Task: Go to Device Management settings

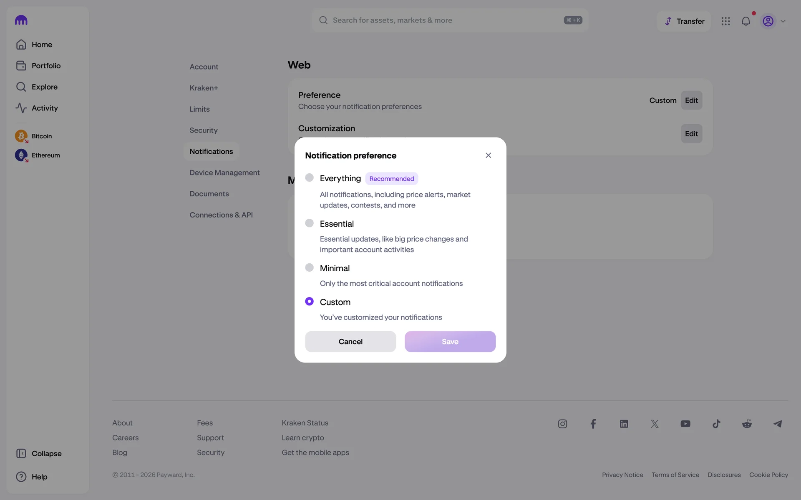Action: (224, 172)
